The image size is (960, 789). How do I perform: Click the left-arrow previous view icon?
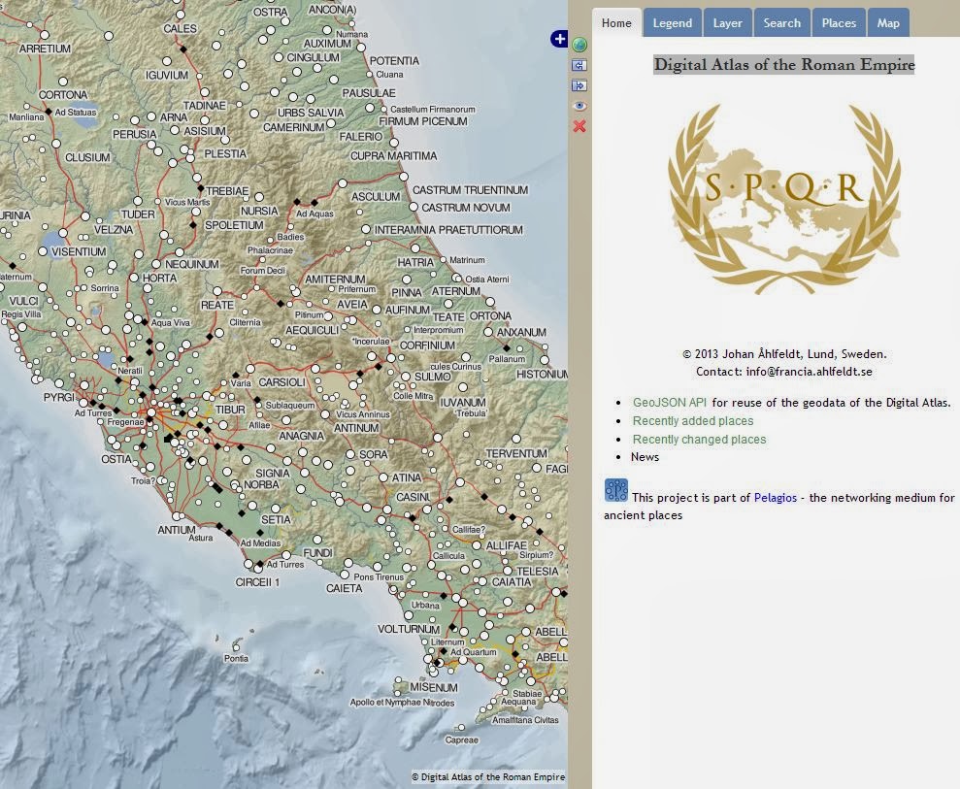[x=579, y=65]
